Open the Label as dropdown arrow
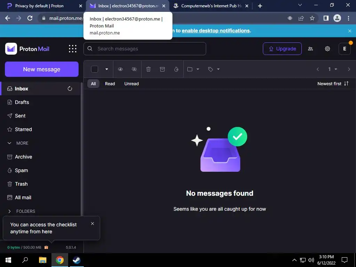 [218, 69]
